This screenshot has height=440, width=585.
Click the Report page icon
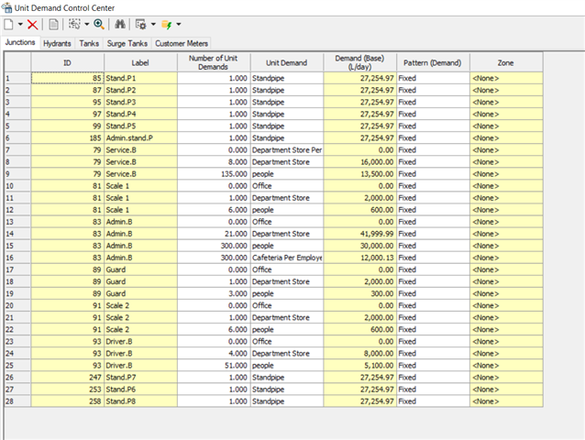[53, 25]
